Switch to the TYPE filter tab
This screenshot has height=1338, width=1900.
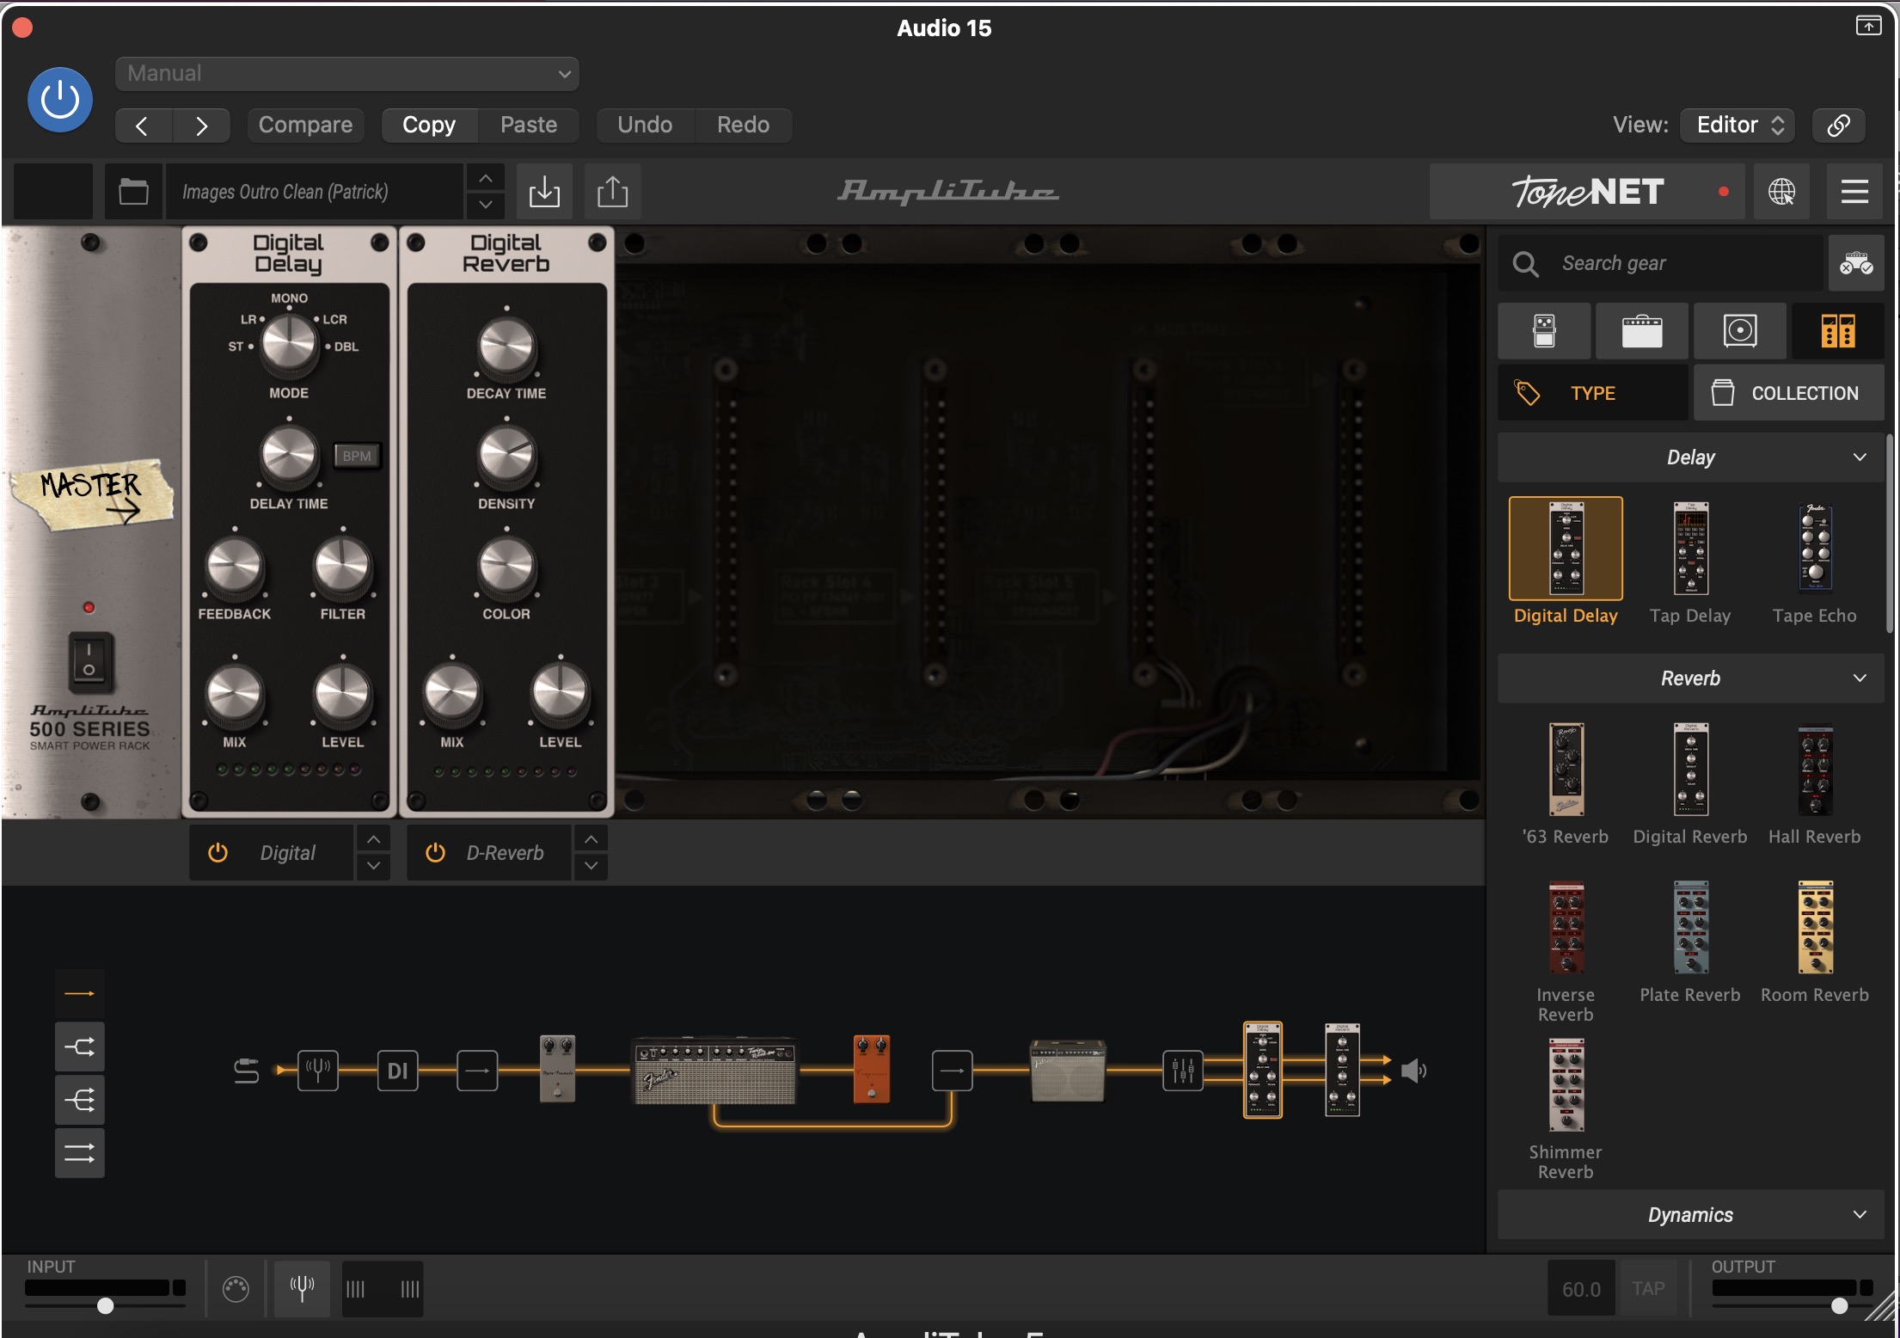click(1593, 393)
